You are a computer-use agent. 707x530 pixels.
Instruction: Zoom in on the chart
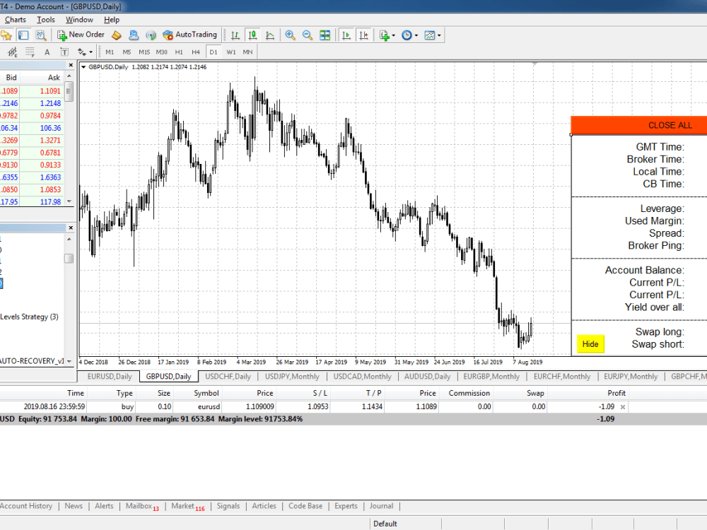pyautogui.click(x=291, y=35)
